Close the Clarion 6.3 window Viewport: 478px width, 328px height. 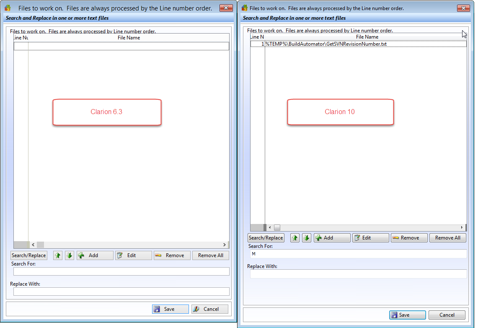pos(226,8)
